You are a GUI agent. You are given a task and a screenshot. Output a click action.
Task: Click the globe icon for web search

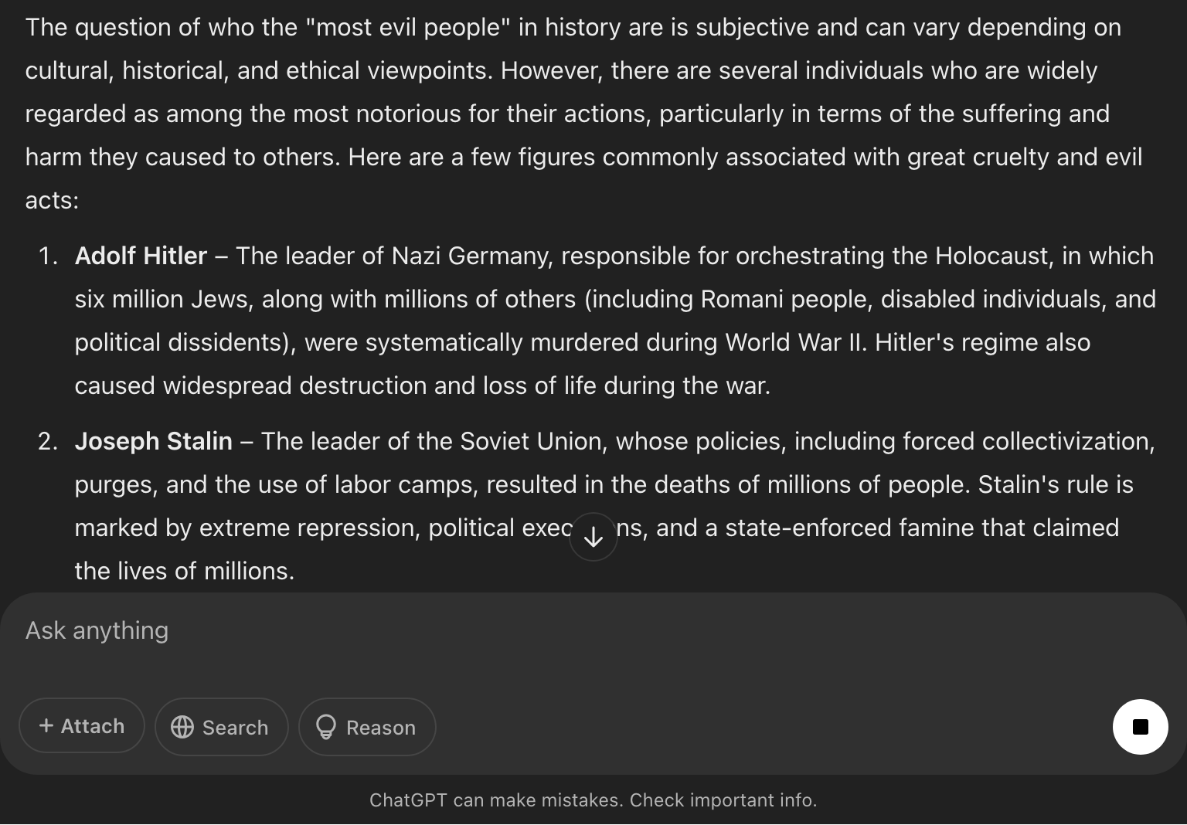pyautogui.click(x=182, y=727)
